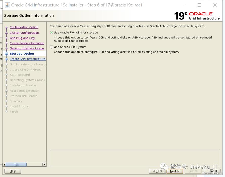Viewport: 225px width, 177px height.
Task: Click the Cancel button
Action: coord(212,171)
